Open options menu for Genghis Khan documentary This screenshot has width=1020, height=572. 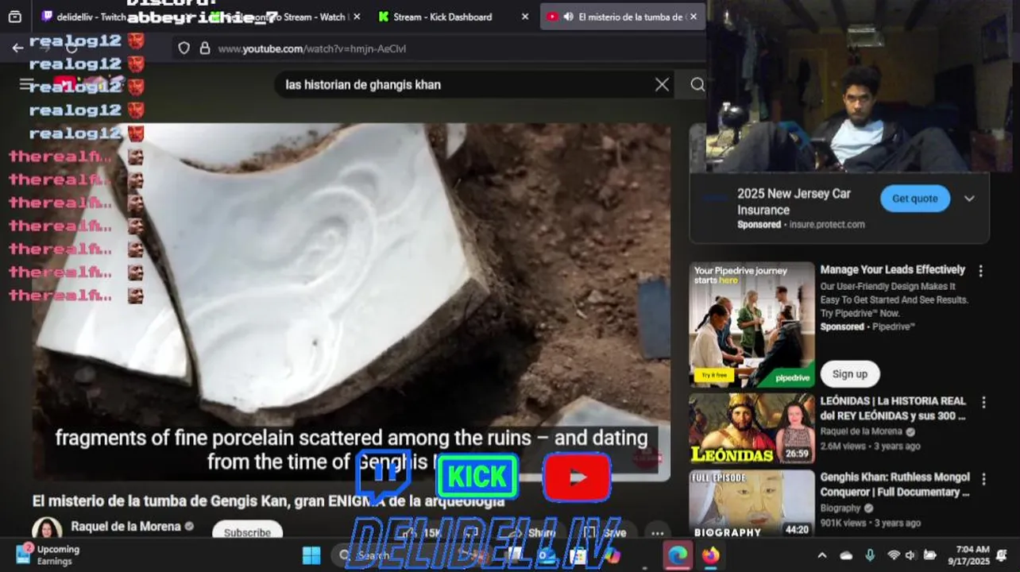coord(984,479)
